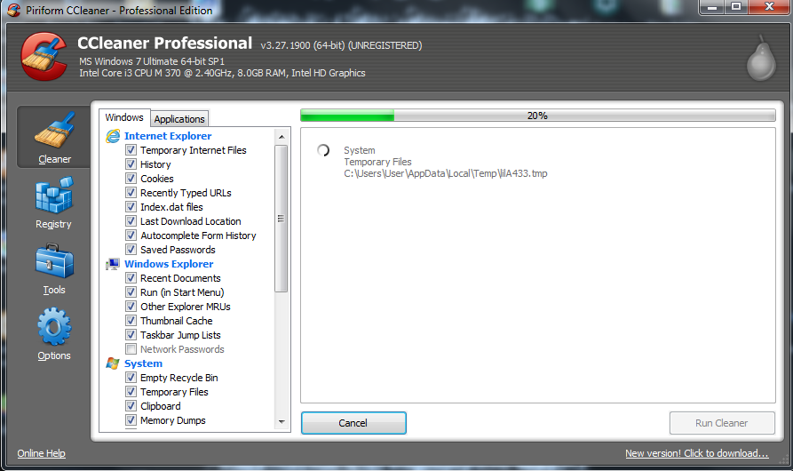793x471 pixels.
Task: Click the Run Cleaner button
Action: 722,423
